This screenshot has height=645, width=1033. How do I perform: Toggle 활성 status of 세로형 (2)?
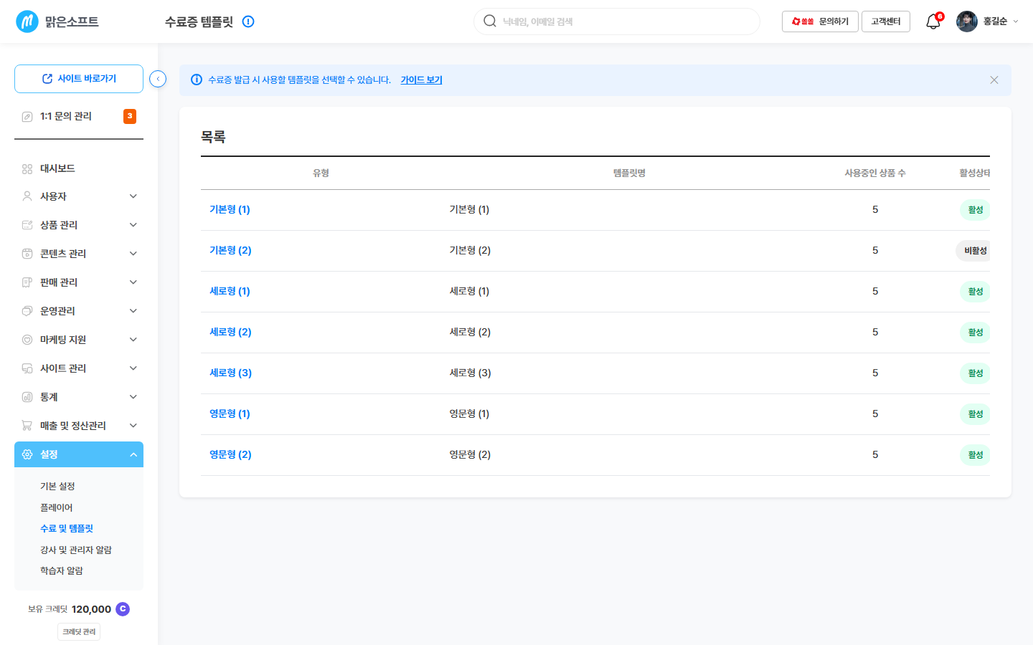click(x=975, y=333)
